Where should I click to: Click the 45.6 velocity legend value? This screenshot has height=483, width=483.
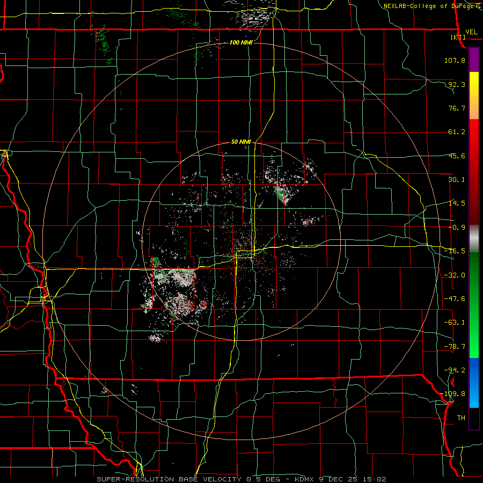[457, 156]
